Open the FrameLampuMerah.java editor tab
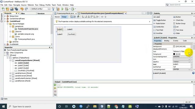This screenshot has width=195, height=109. click(x=65, y=13)
